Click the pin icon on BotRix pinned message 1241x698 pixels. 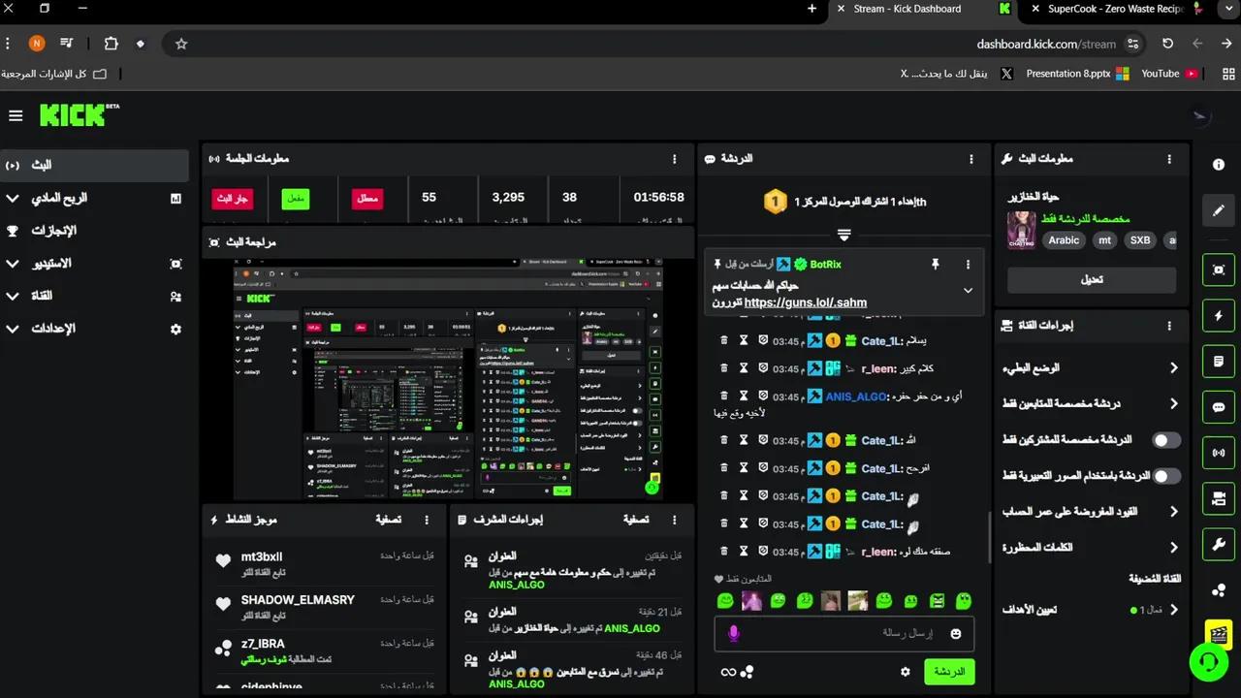pos(935,264)
